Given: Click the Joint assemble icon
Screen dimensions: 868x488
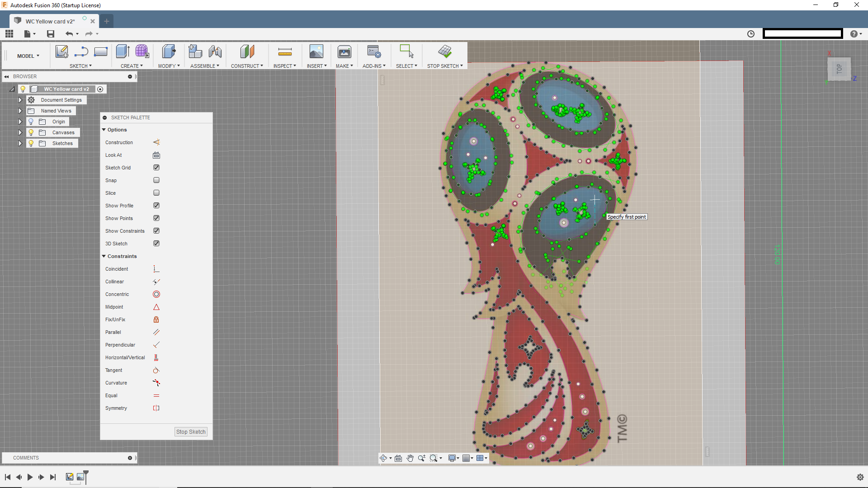Looking at the screenshot, I should click(x=215, y=52).
